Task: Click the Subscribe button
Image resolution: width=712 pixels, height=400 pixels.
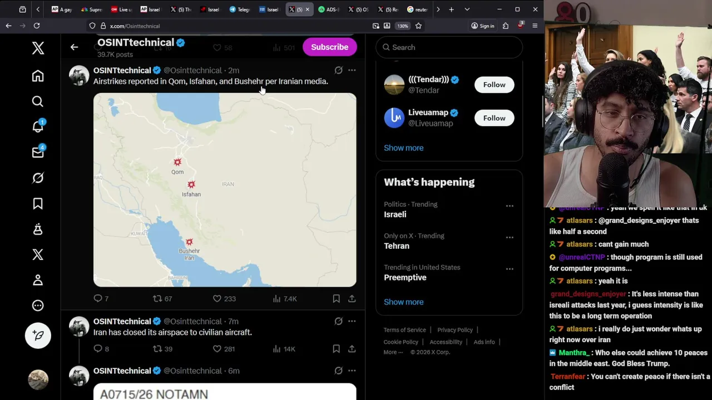Action: (330, 47)
